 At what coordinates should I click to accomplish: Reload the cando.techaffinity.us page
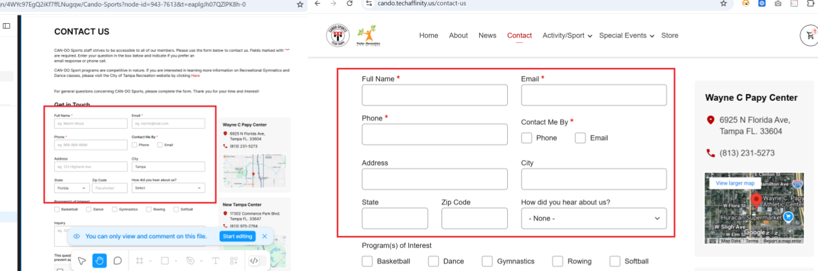[x=350, y=4]
